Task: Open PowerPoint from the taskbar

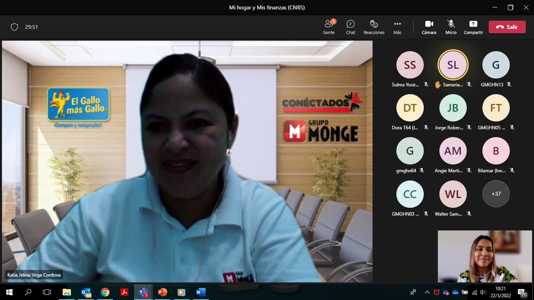Action: (x=163, y=292)
